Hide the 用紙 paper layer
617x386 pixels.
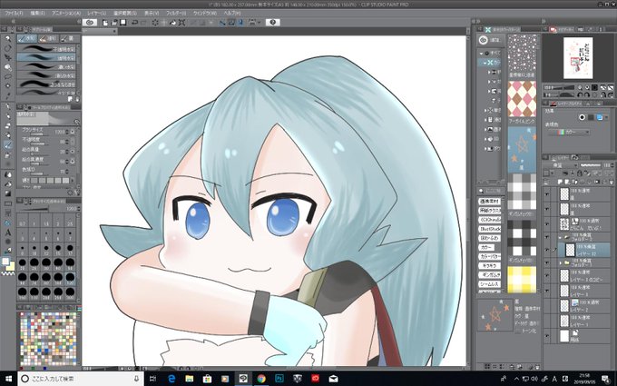[546, 335]
